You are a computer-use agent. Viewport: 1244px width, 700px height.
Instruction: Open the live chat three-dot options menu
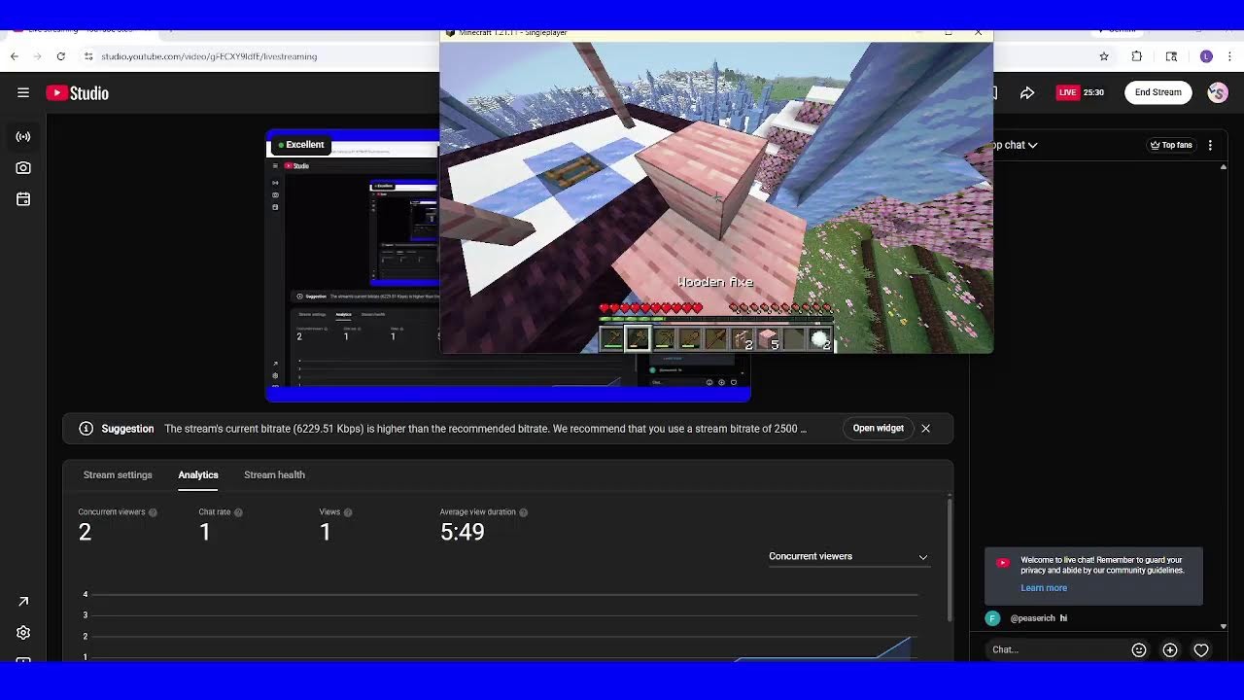1210,145
